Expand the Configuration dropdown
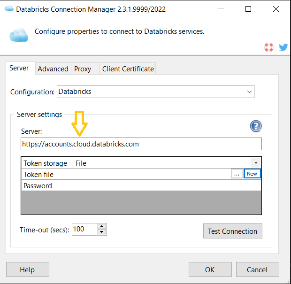291x284 pixels. pos(249,92)
